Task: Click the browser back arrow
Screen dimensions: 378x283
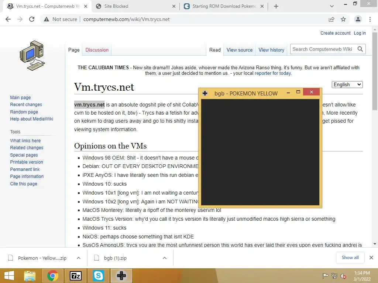Action: 8,19
